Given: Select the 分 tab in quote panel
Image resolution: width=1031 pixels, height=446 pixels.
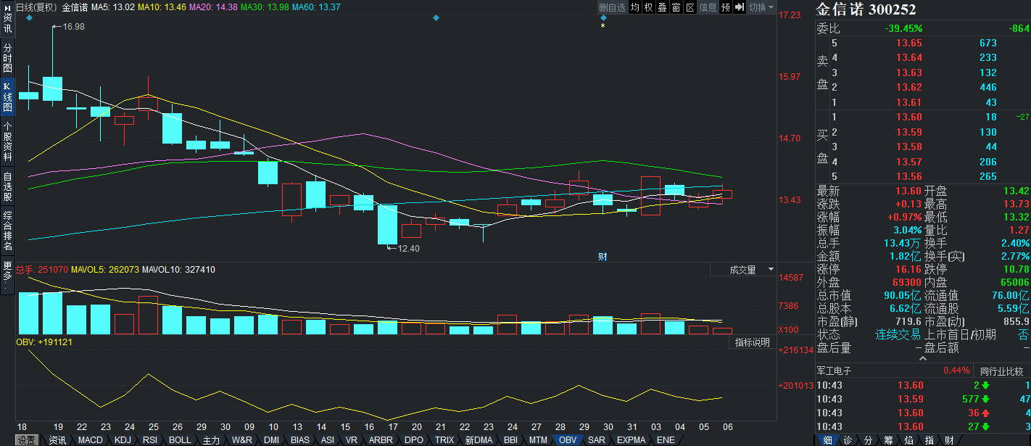Looking at the screenshot, I should [868, 440].
